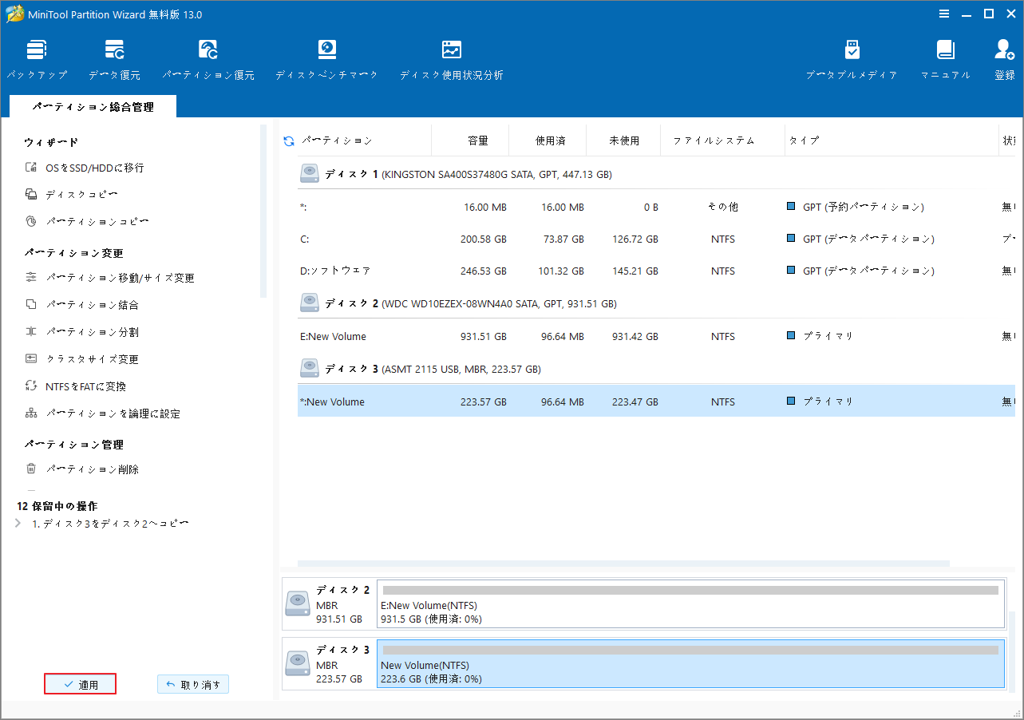Open the hamburger menu
1024x720 pixels.
944,14
